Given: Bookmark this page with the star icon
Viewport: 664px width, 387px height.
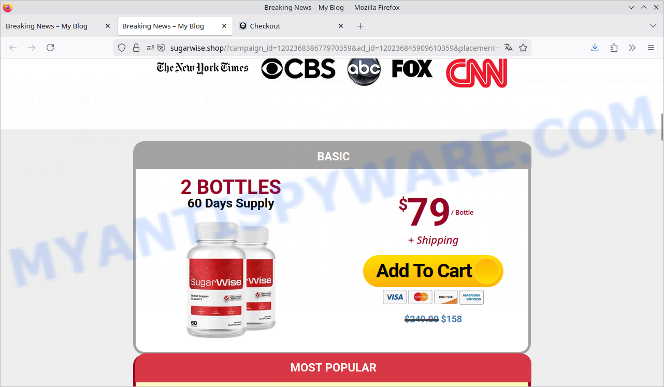Looking at the screenshot, I should click(x=523, y=48).
